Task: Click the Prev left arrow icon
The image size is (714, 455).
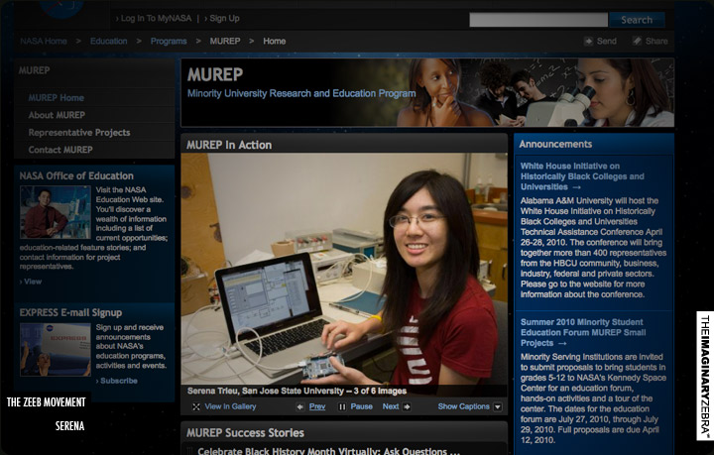Action: 300,406
